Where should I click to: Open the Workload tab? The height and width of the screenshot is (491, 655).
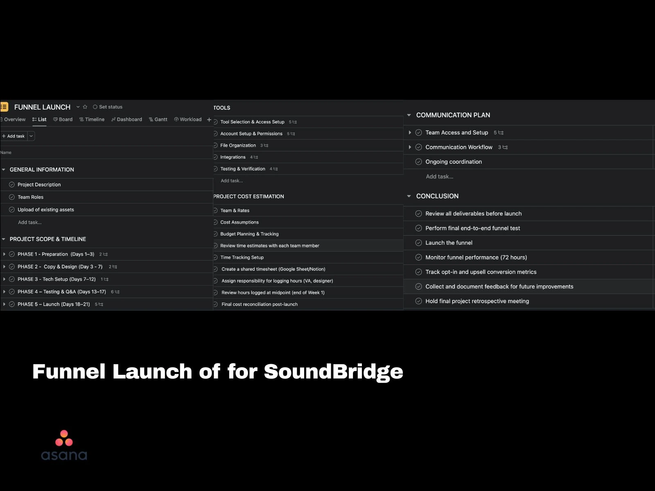pyautogui.click(x=188, y=119)
